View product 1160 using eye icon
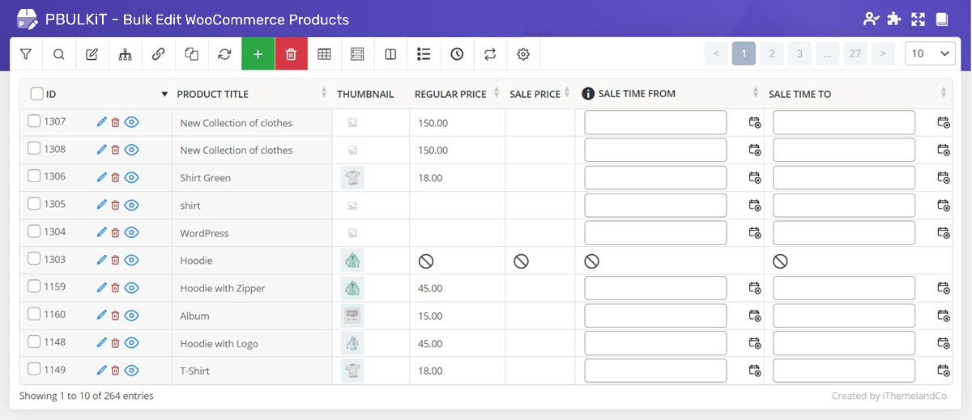Screen dimensions: 972x420 (x=132, y=315)
